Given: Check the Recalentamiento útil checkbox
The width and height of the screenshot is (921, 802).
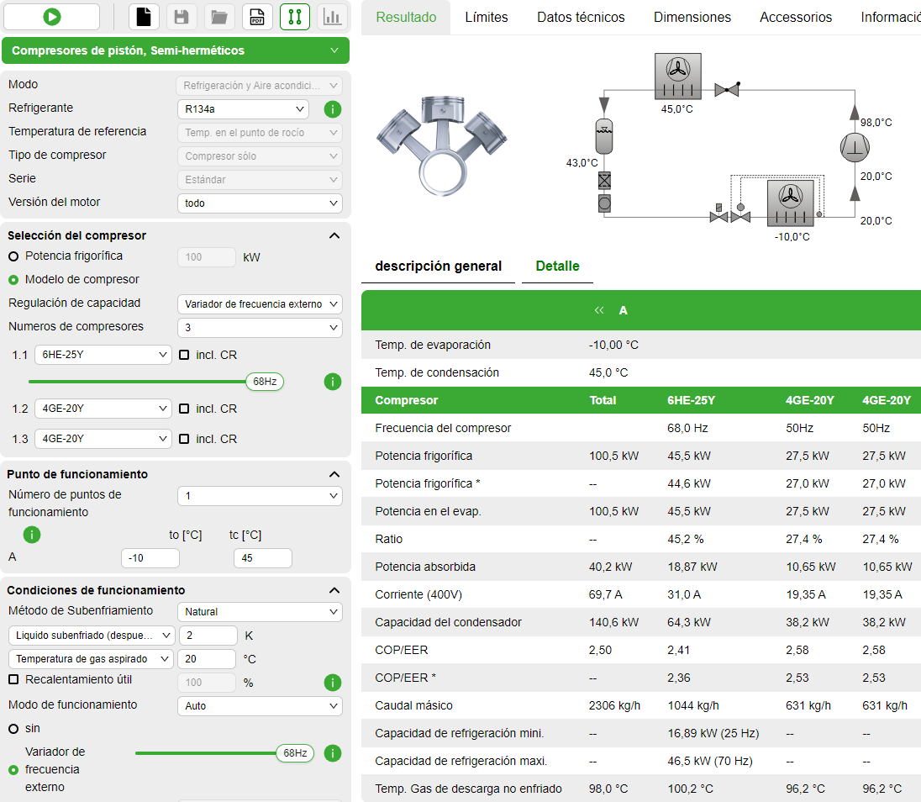Looking at the screenshot, I should (x=13, y=679).
